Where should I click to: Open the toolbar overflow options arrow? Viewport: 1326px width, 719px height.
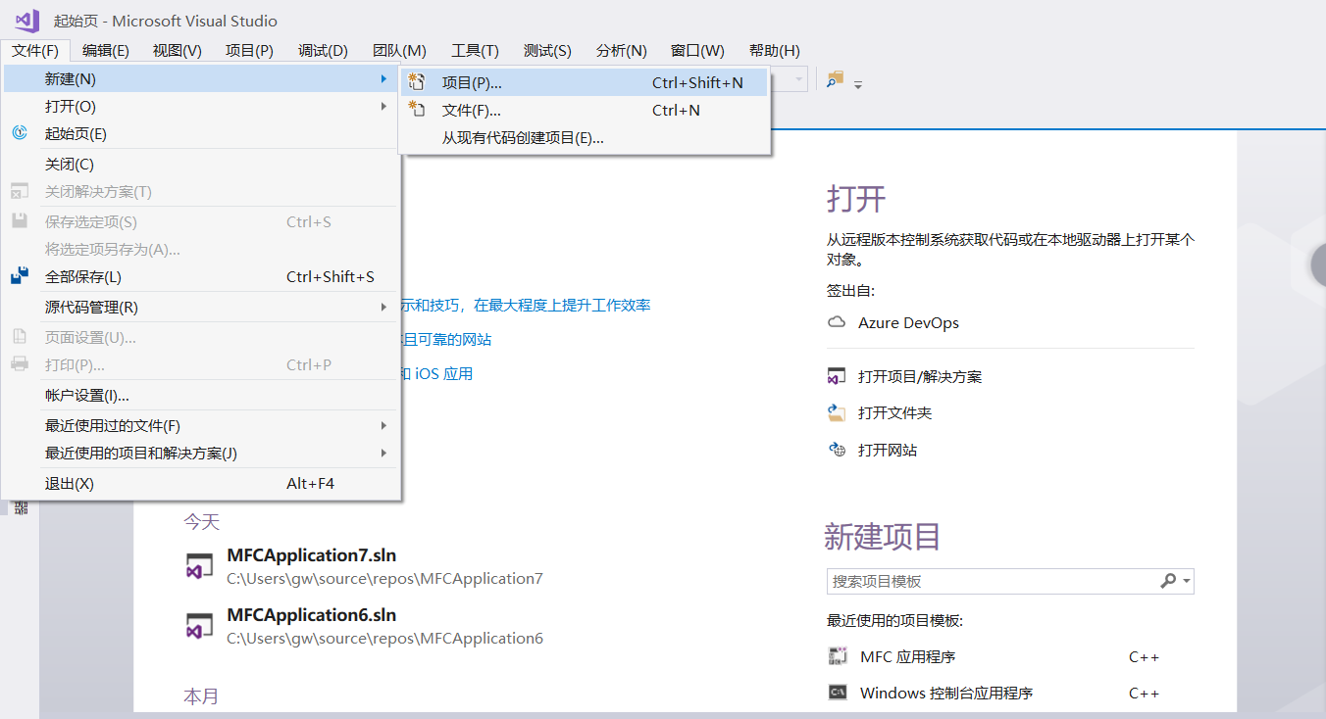(x=858, y=84)
